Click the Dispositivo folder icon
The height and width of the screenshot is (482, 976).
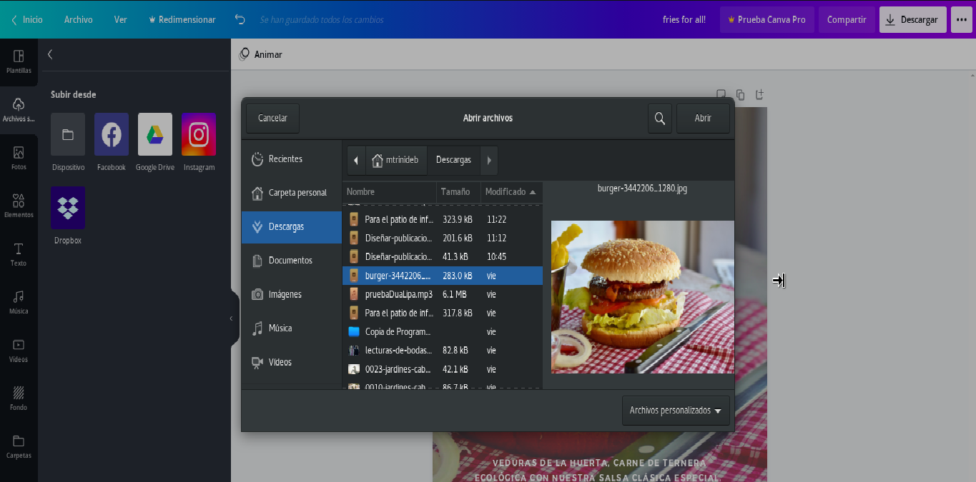pyautogui.click(x=68, y=134)
